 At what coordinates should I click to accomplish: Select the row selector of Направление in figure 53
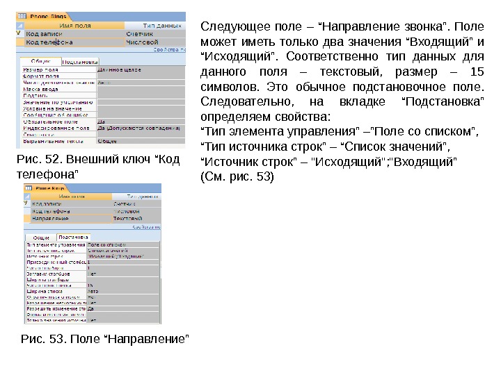[x=27, y=219]
